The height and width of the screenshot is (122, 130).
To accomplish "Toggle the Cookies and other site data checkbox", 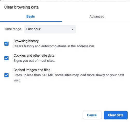I will pyautogui.click(x=6, y=58).
